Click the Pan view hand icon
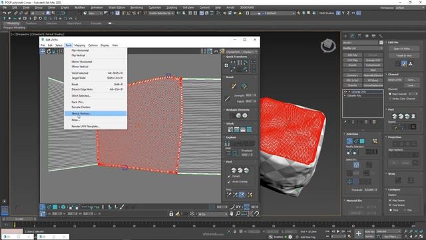The image size is (426, 240). 232,214
